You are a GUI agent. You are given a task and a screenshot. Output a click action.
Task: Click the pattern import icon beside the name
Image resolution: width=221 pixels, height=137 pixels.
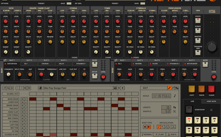40,88
